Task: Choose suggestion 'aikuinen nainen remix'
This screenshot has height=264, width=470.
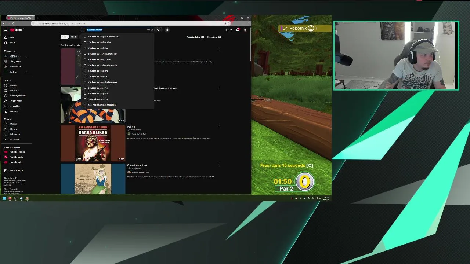Action: 117,77
